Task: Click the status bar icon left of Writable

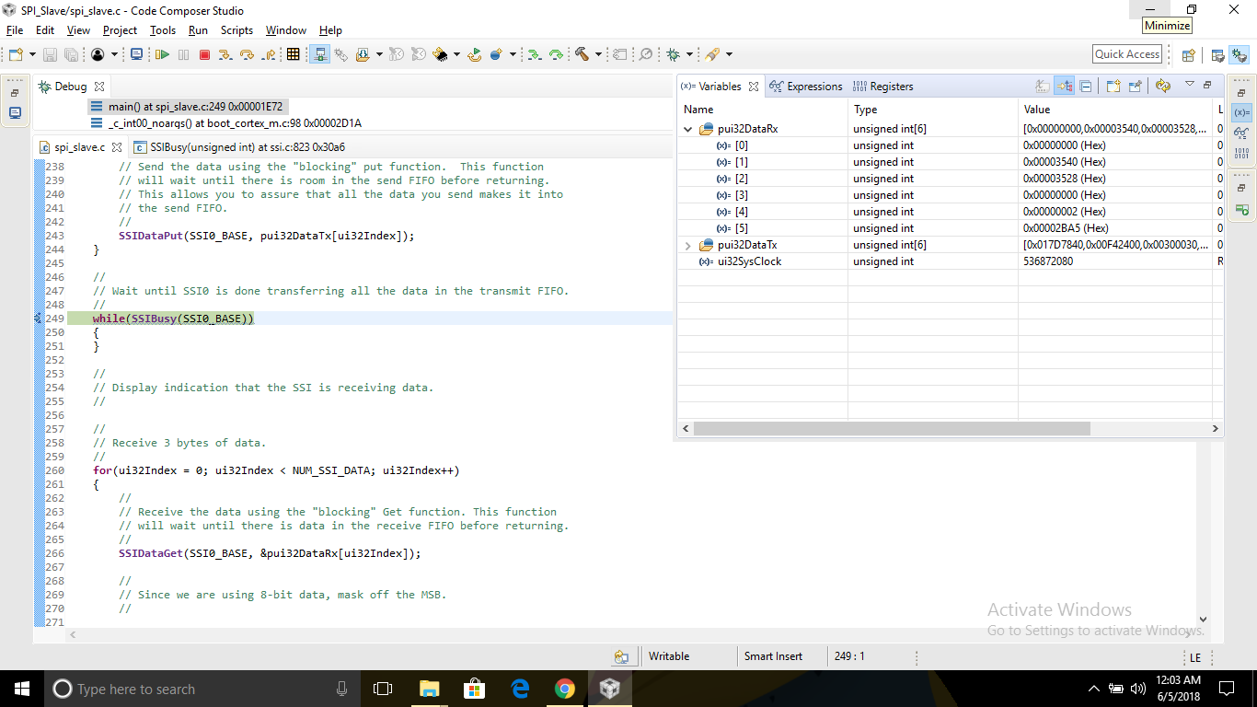Action: coord(622,656)
